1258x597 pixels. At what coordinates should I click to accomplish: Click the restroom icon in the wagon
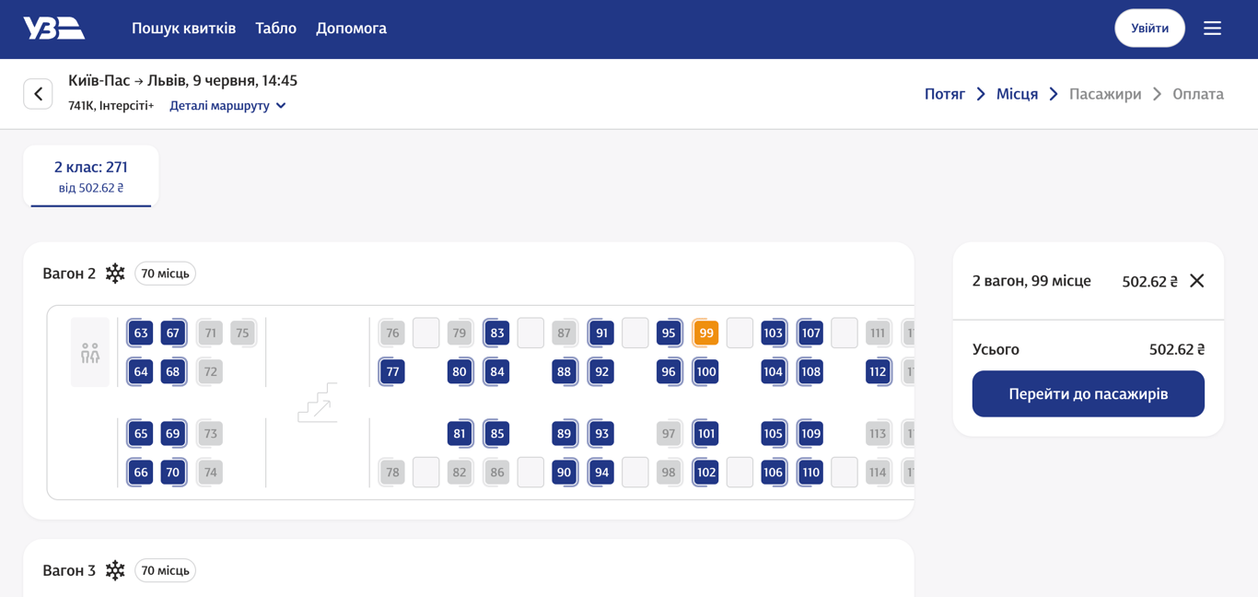[x=90, y=353]
